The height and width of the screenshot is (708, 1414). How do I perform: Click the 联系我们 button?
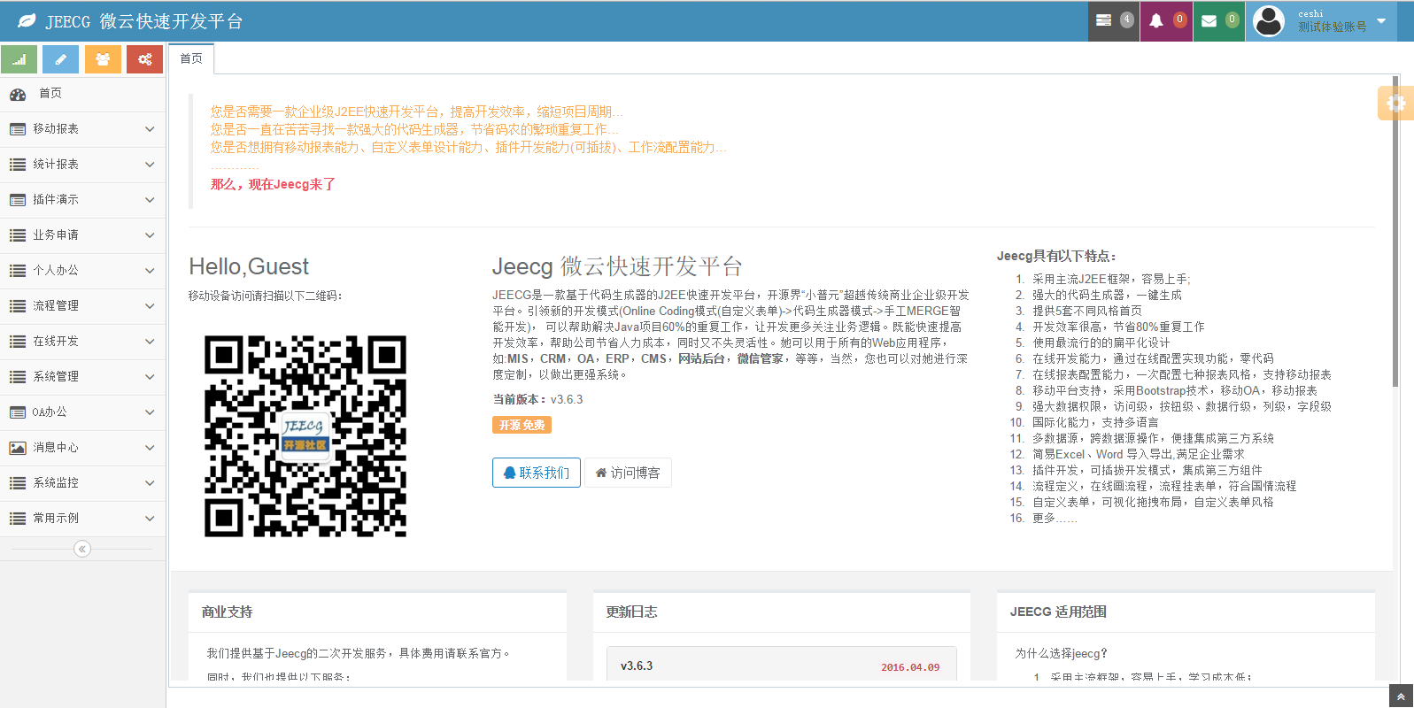click(537, 473)
